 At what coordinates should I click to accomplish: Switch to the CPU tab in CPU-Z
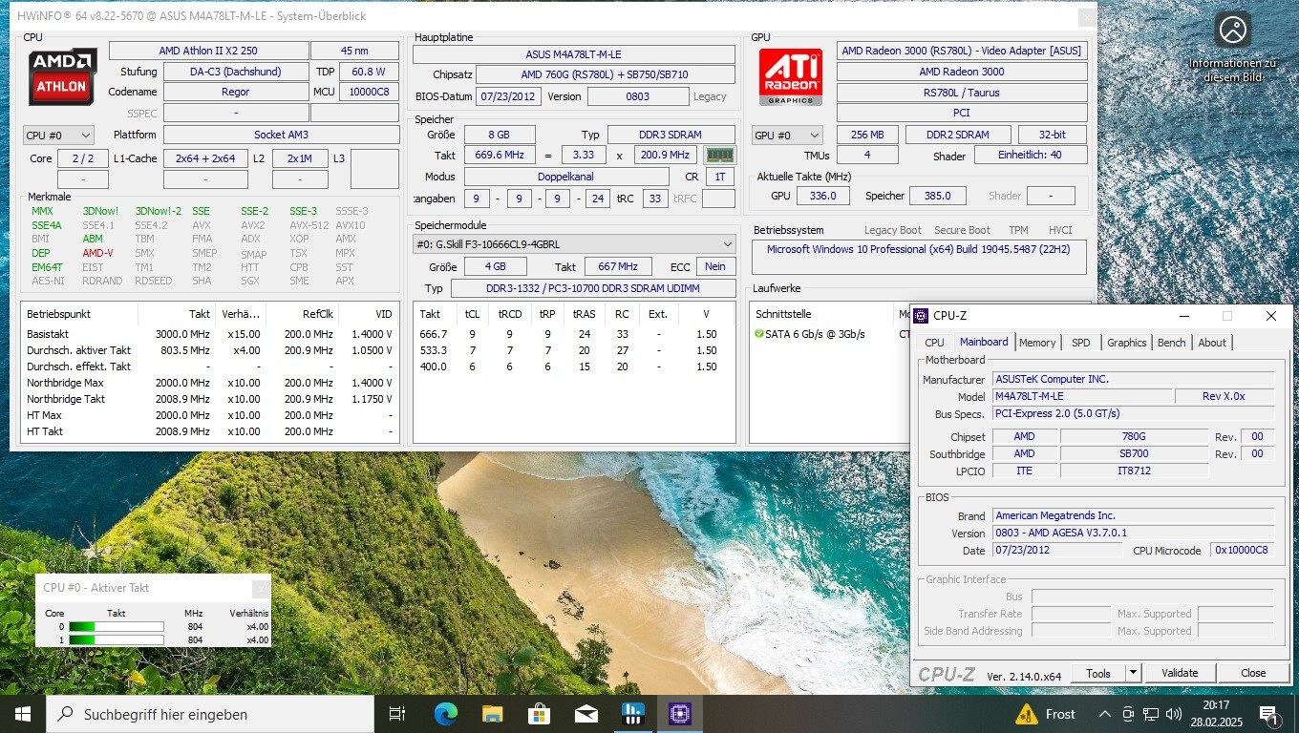tap(934, 343)
